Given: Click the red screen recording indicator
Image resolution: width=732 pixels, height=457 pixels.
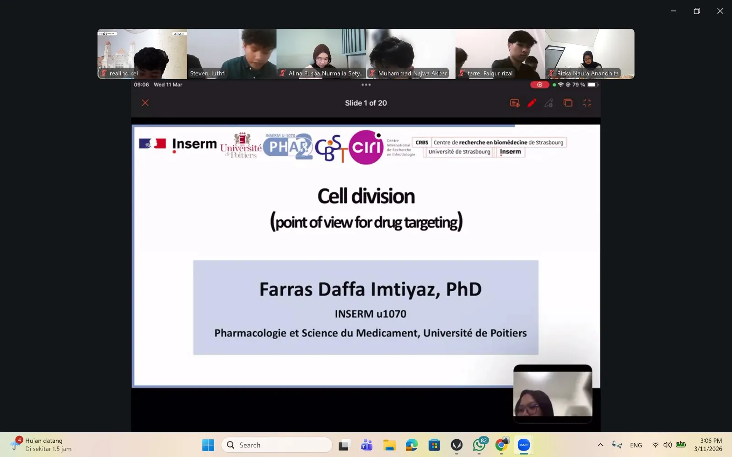Looking at the screenshot, I should (539, 85).
